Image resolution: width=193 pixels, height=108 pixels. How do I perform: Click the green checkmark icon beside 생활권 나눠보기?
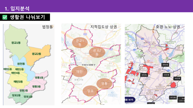coord(5,17)
